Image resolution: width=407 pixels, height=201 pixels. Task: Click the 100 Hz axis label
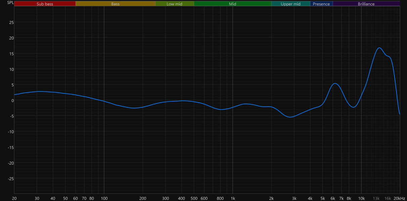104,198
